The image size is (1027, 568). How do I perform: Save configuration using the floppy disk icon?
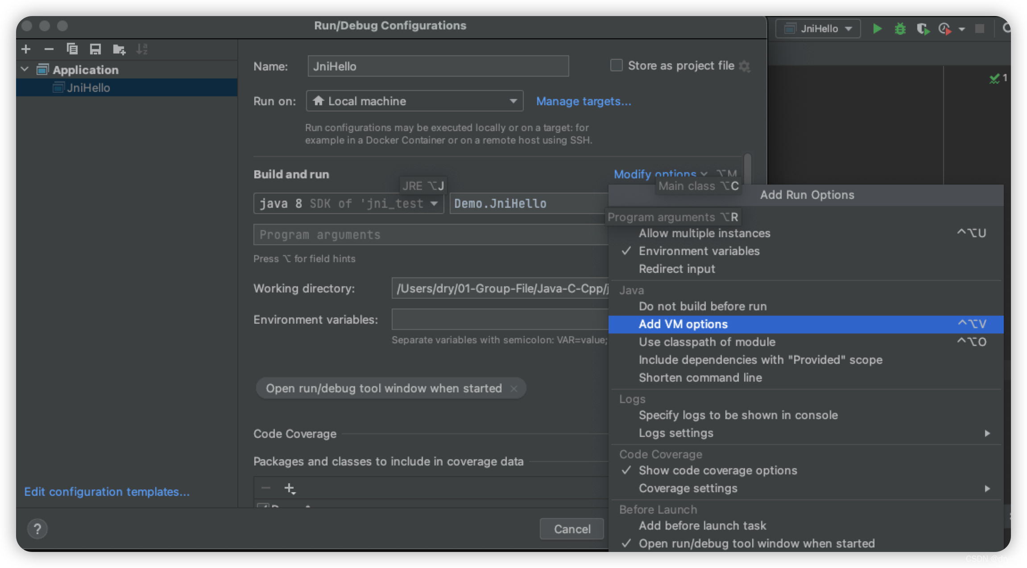(95, 49)
